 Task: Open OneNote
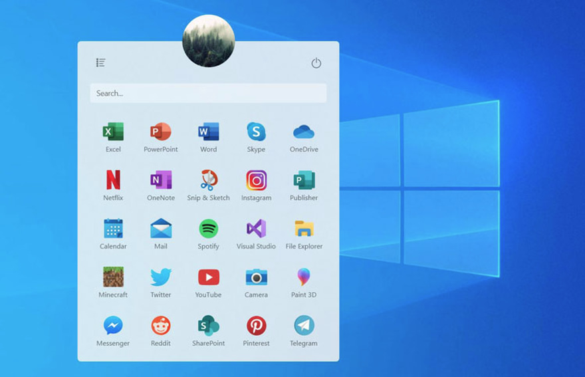point(161,180)
